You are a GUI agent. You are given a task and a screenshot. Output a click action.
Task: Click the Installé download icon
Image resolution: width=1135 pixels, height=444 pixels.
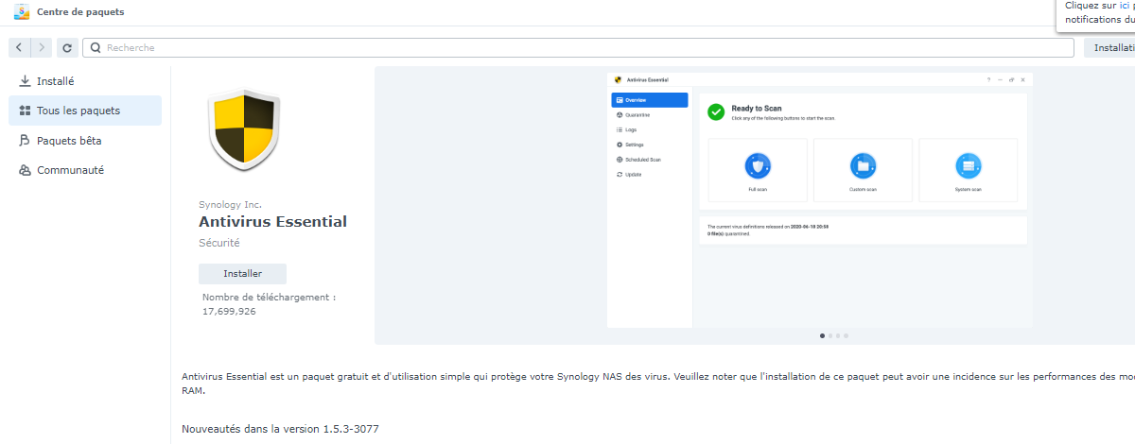[x=26, y=81]
